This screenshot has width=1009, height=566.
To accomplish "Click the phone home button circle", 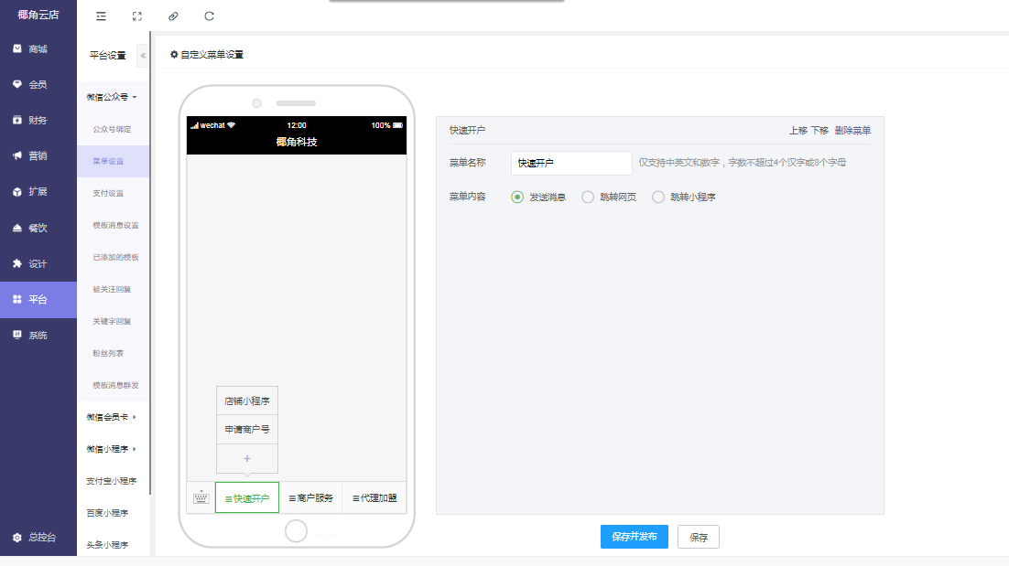I will pos(296,531).
